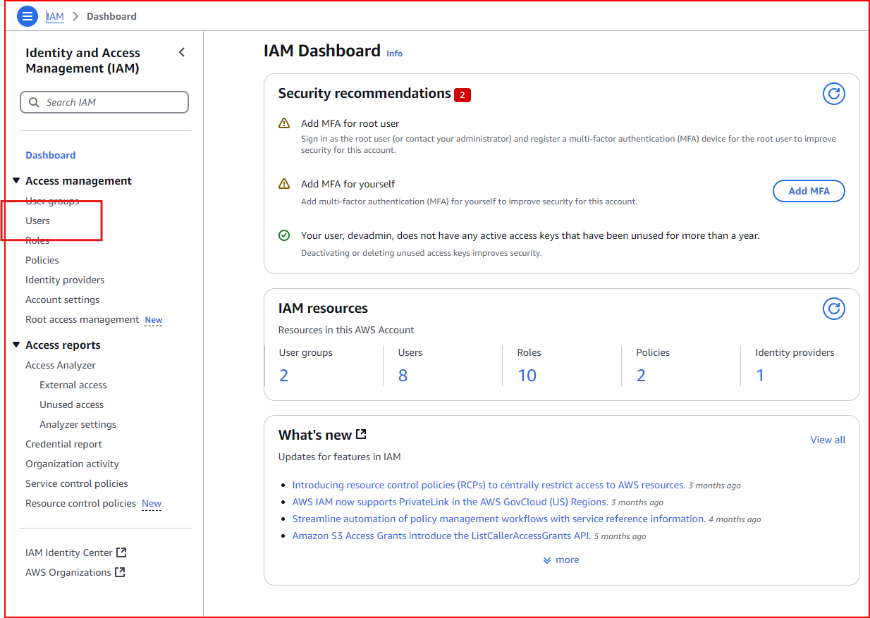Click warning icon for root user MFA
This screenshot has height=618, width=870.
284,123
